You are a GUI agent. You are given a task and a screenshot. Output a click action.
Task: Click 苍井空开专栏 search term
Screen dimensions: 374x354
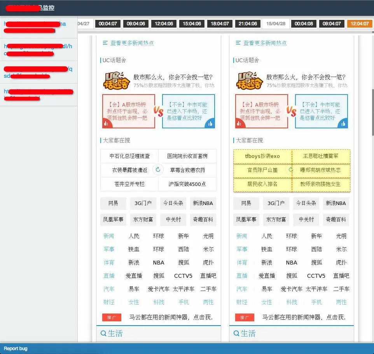(129, 184)
